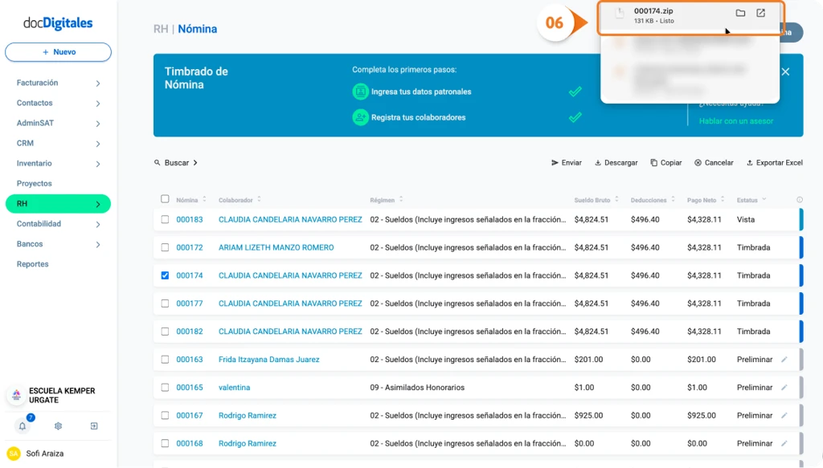The image size is (823, 468).
Task: Select the RH menu item
Action: coord(58,204)
